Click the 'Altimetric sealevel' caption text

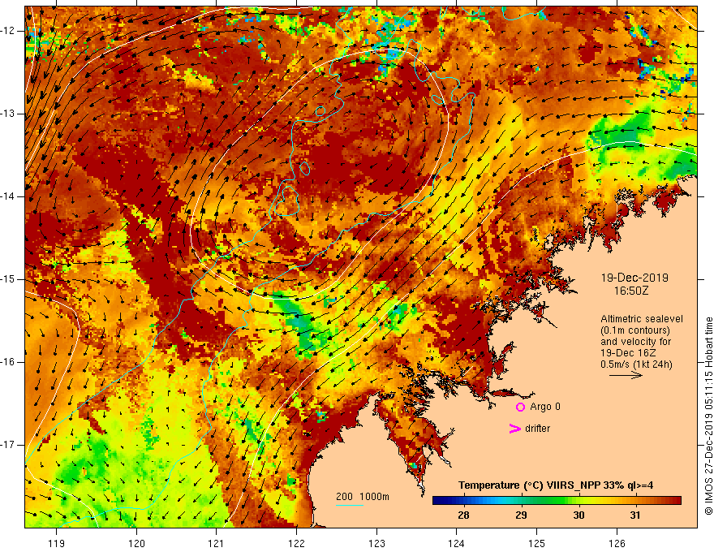pyautogui.click(x=641, y=319)
